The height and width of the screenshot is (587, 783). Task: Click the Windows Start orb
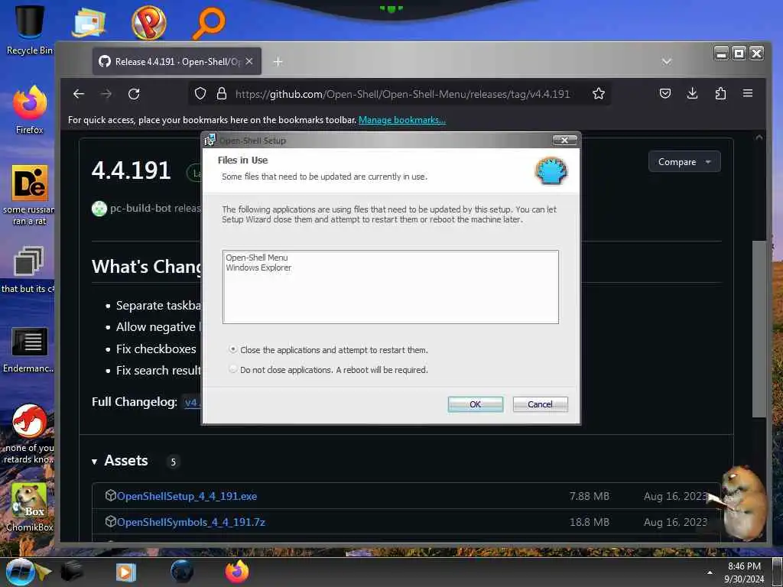point(20,572)
